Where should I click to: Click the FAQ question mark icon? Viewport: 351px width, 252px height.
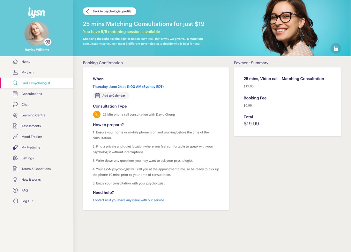pos(15,190)
